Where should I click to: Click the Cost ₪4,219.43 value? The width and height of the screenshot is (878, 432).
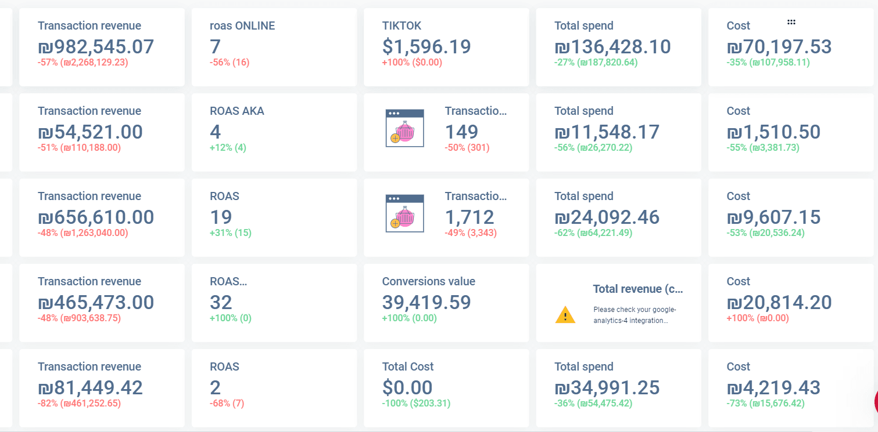click(773, 387)
